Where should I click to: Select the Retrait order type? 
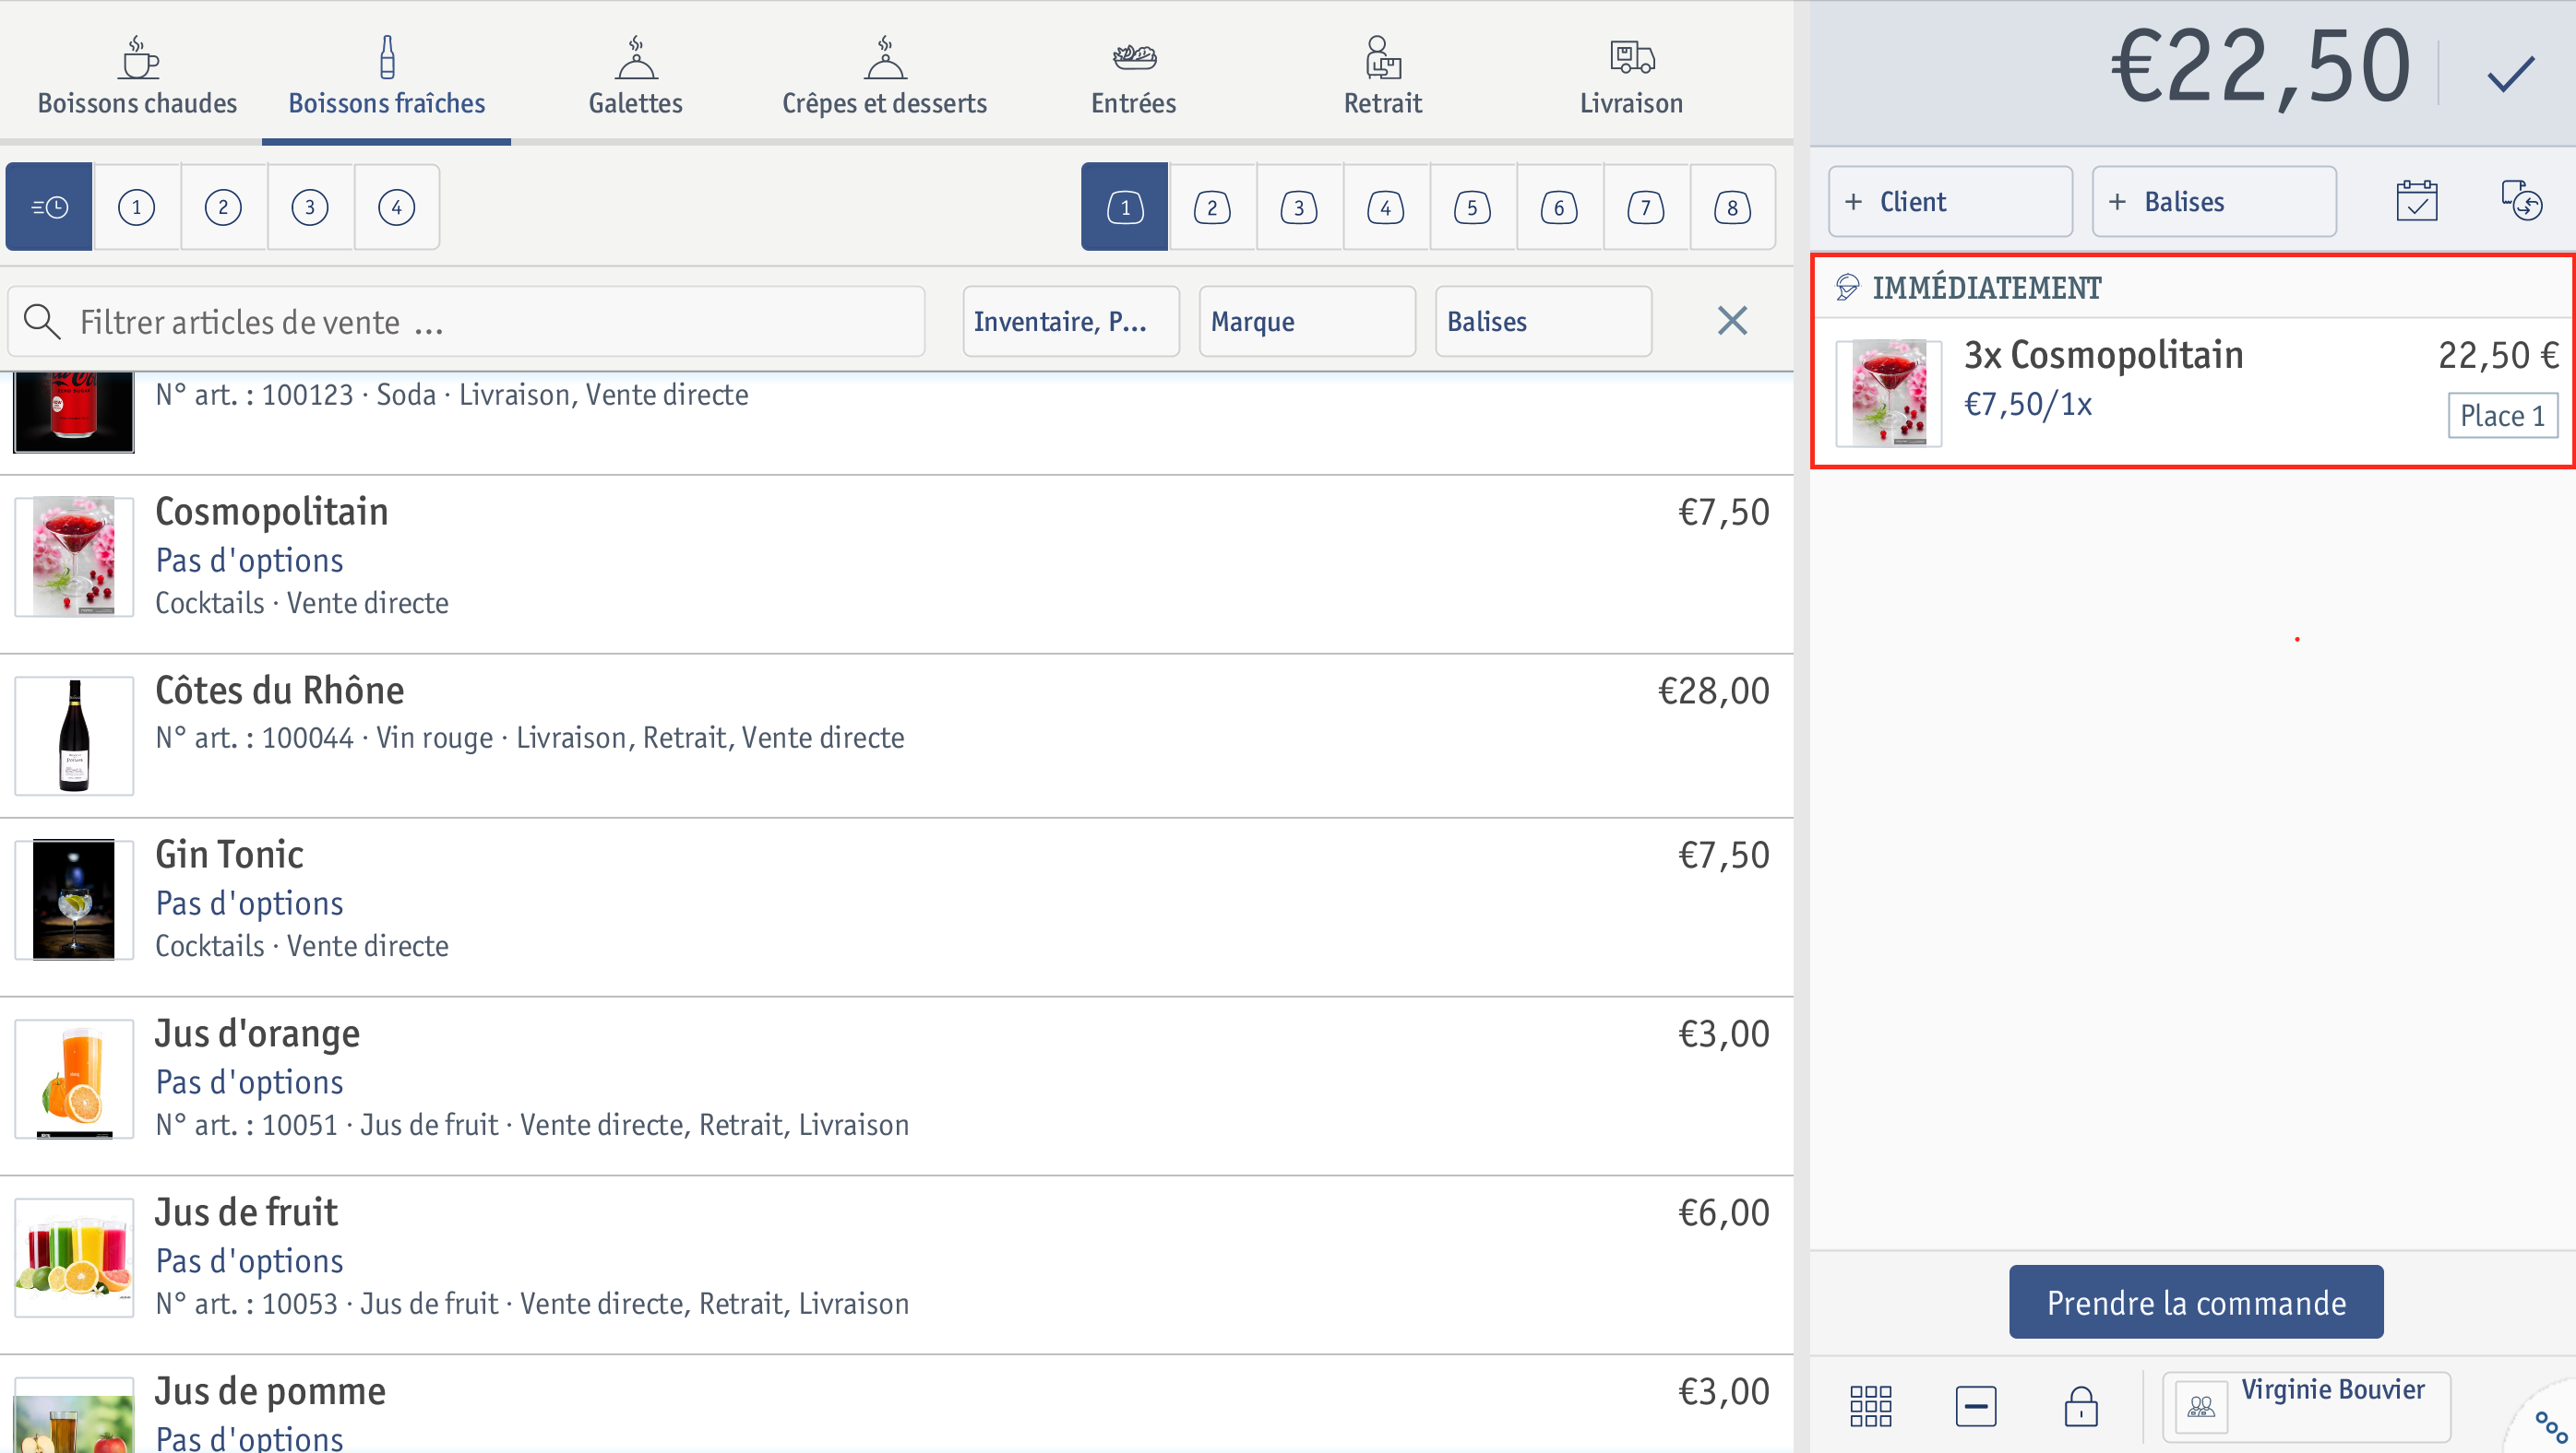[1382, 75]
